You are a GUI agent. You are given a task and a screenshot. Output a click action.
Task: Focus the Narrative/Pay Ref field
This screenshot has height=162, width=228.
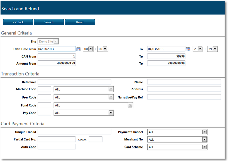(x=184, y=97)
